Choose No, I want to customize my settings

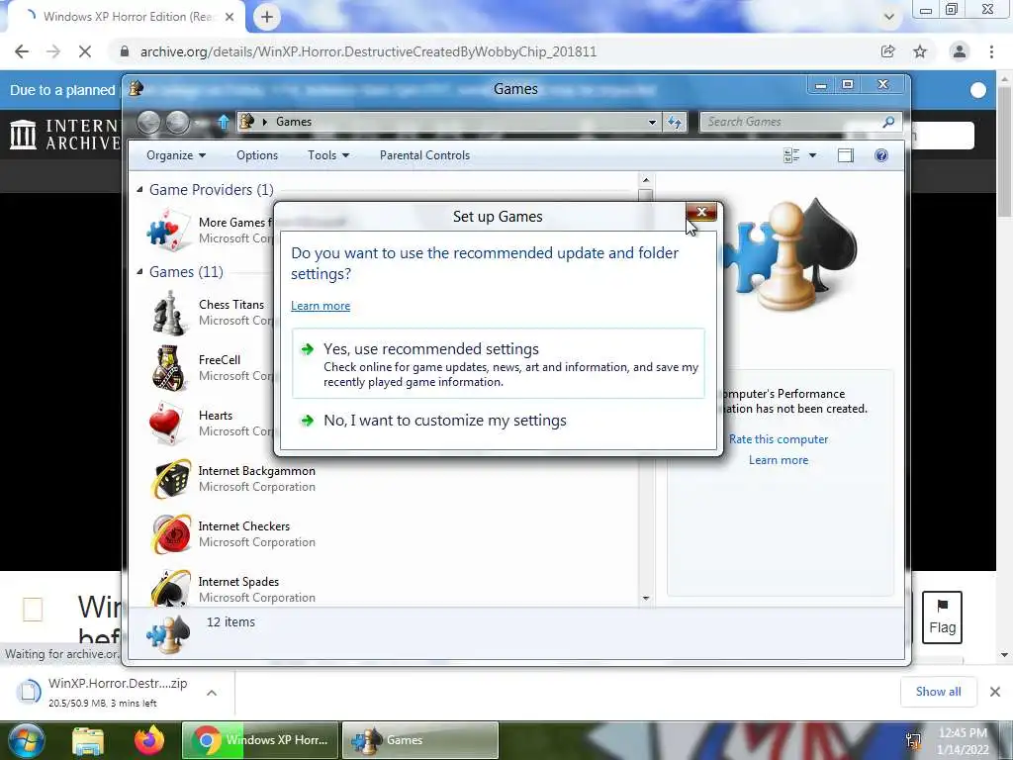coord(445,421)
